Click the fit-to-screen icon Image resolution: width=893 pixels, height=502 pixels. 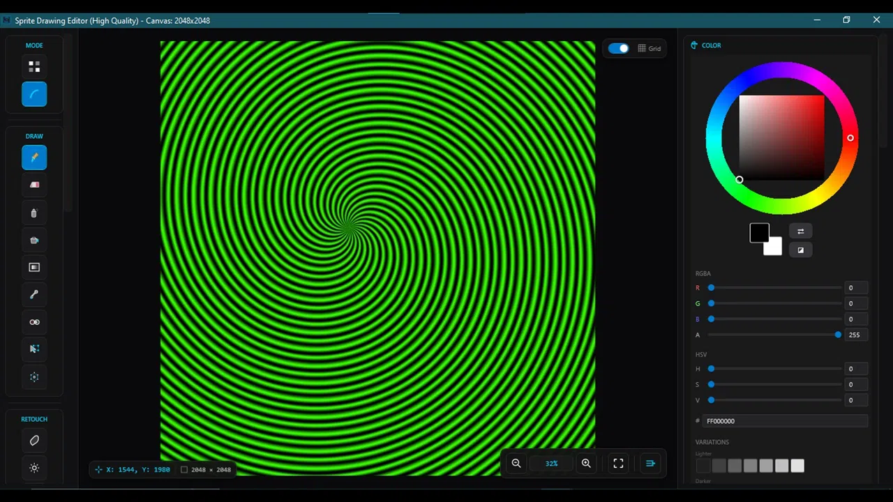click(x=618, y=463)
